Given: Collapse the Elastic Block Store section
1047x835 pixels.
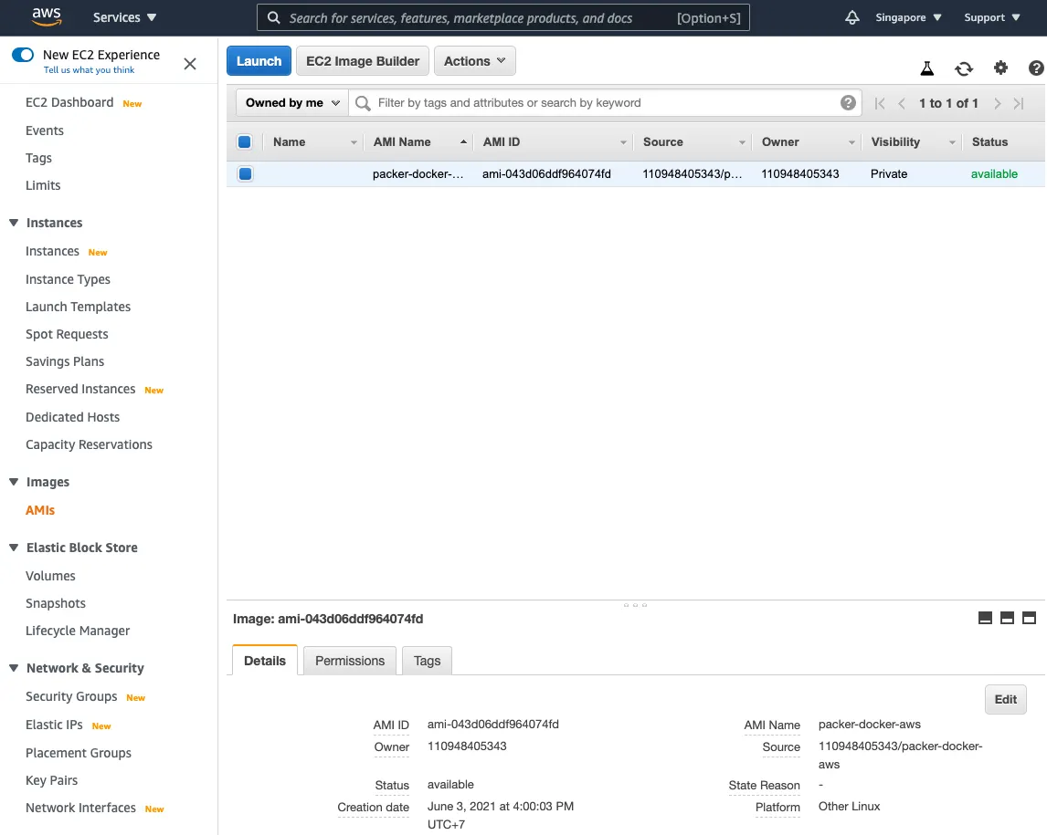Looking at the screenshot, I should tap(14, 548).
